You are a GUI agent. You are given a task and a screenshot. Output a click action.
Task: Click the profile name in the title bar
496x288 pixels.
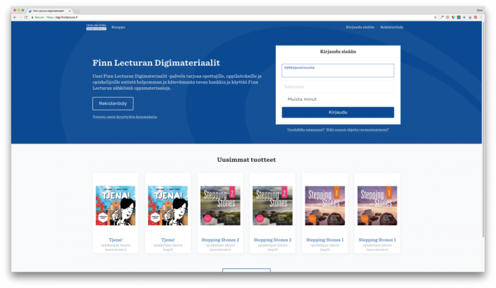coord(479,11)
